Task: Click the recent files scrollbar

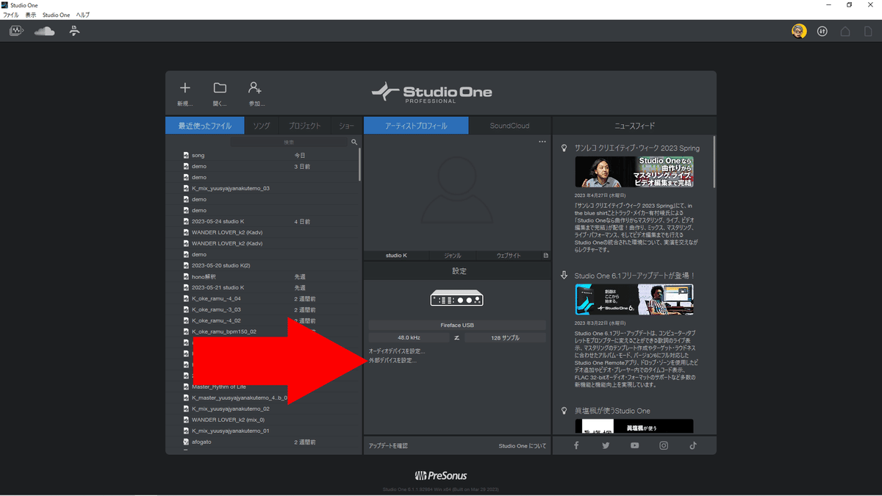Action: pyautogui.click(x=359, y=165)
